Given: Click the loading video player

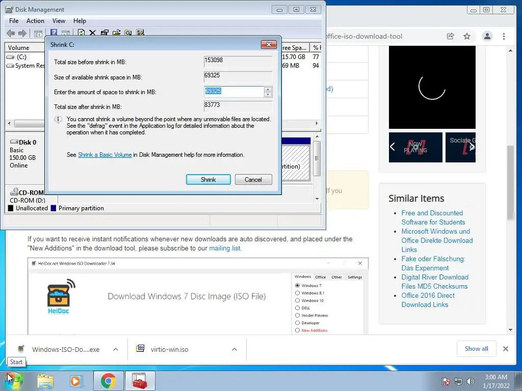Looking at the screenshot, I should pos(432,87).
